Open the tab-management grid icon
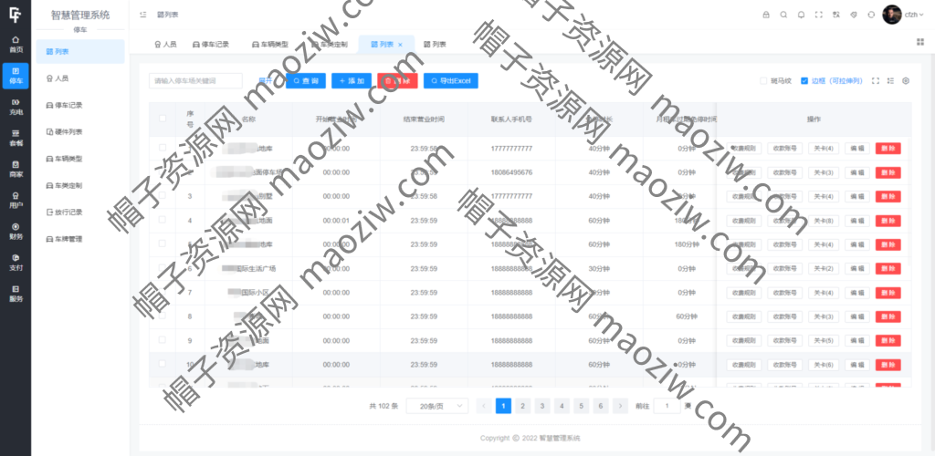935x456 pixels. [920, 42]
